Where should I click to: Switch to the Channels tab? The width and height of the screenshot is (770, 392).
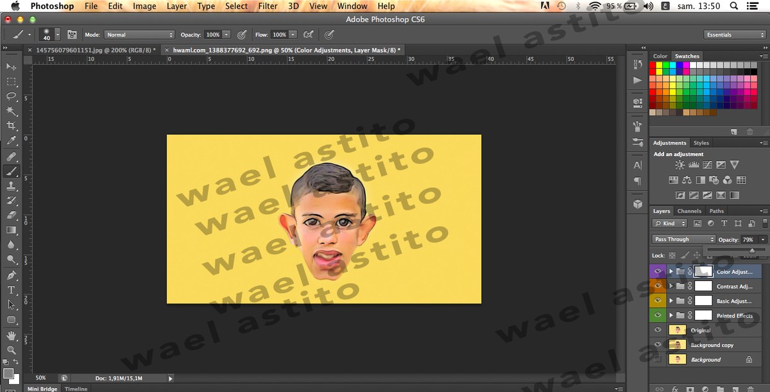[689, 211]
